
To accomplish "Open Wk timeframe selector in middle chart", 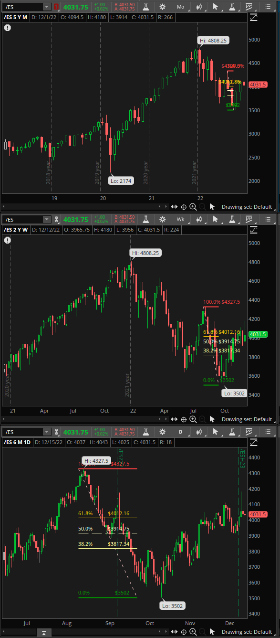I will click(x=180, y=219).
